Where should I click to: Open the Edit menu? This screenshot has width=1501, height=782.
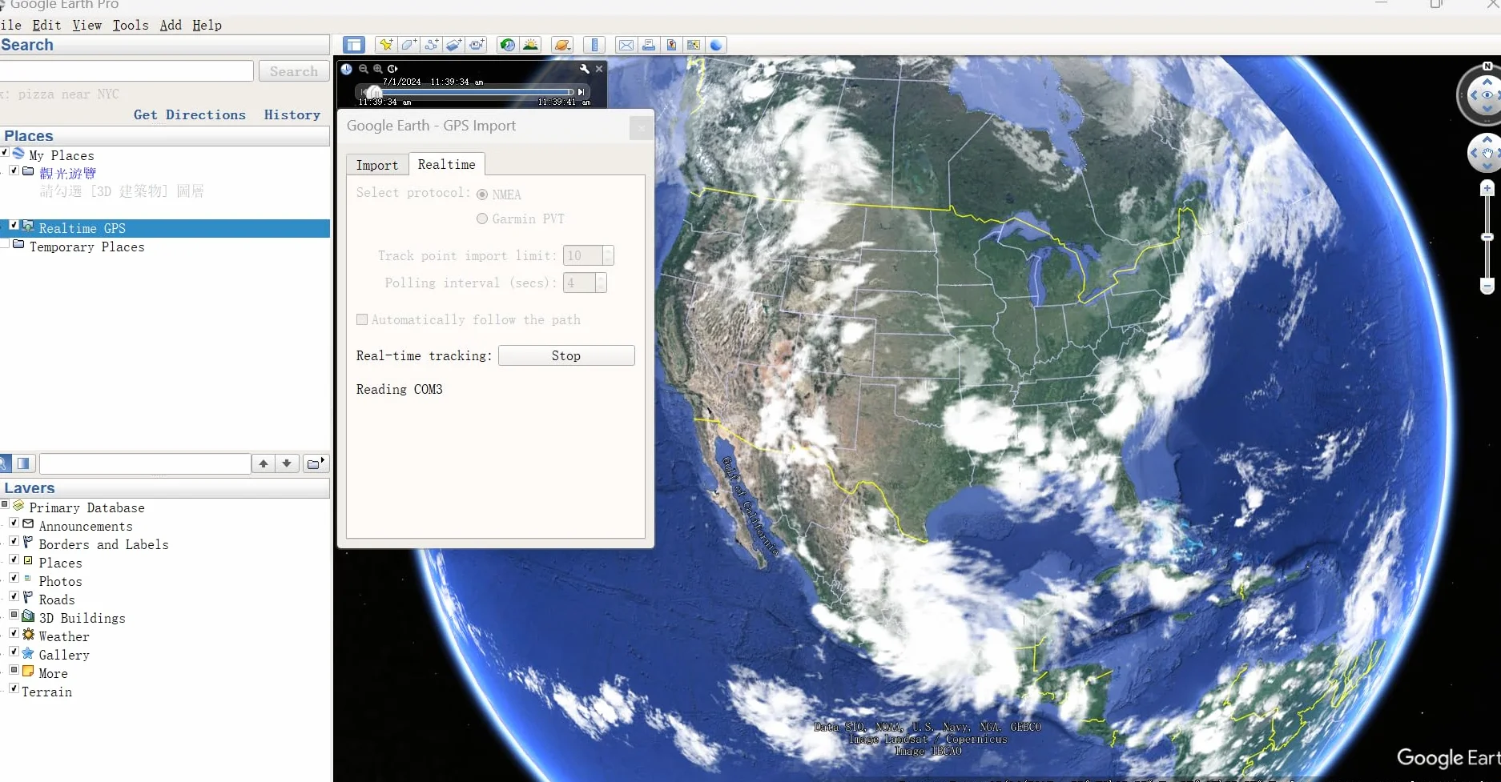click(46, 25)
